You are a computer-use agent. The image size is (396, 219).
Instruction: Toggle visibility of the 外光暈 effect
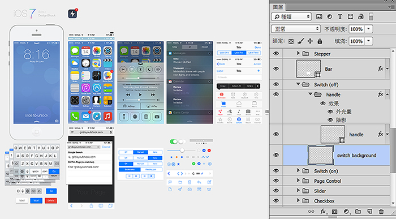pyautogui.click(x=330, y=111)
